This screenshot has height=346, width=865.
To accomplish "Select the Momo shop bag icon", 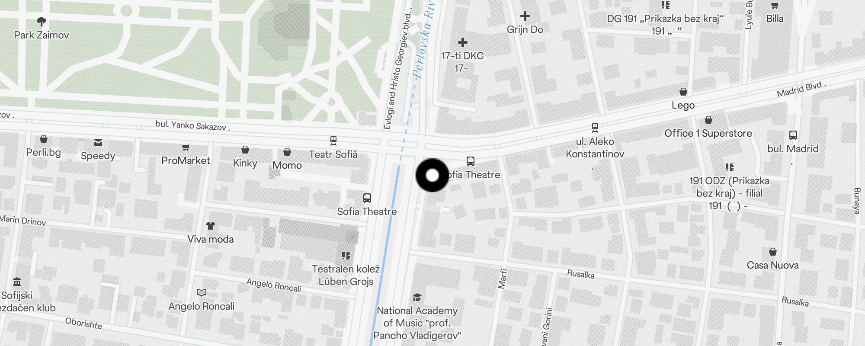I will pos(287,152).
